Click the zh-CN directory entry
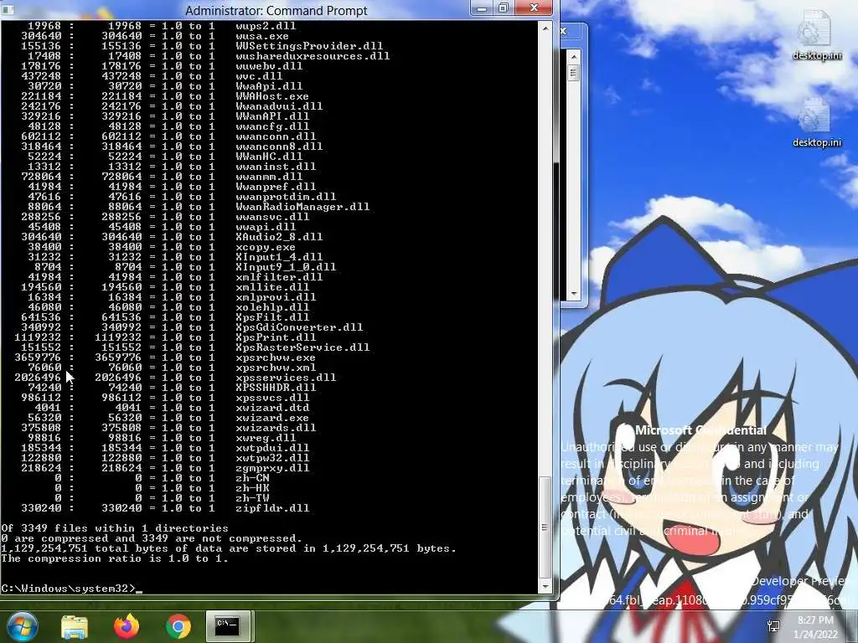The image size is (858, 643). (252, 478)
